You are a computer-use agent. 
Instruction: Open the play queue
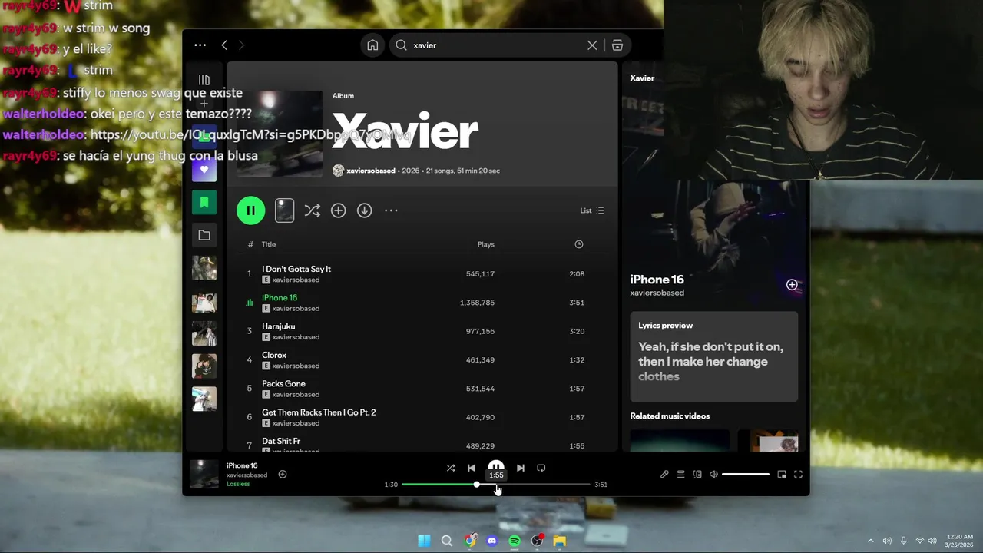pyautogui.click(x=680, y=475)
